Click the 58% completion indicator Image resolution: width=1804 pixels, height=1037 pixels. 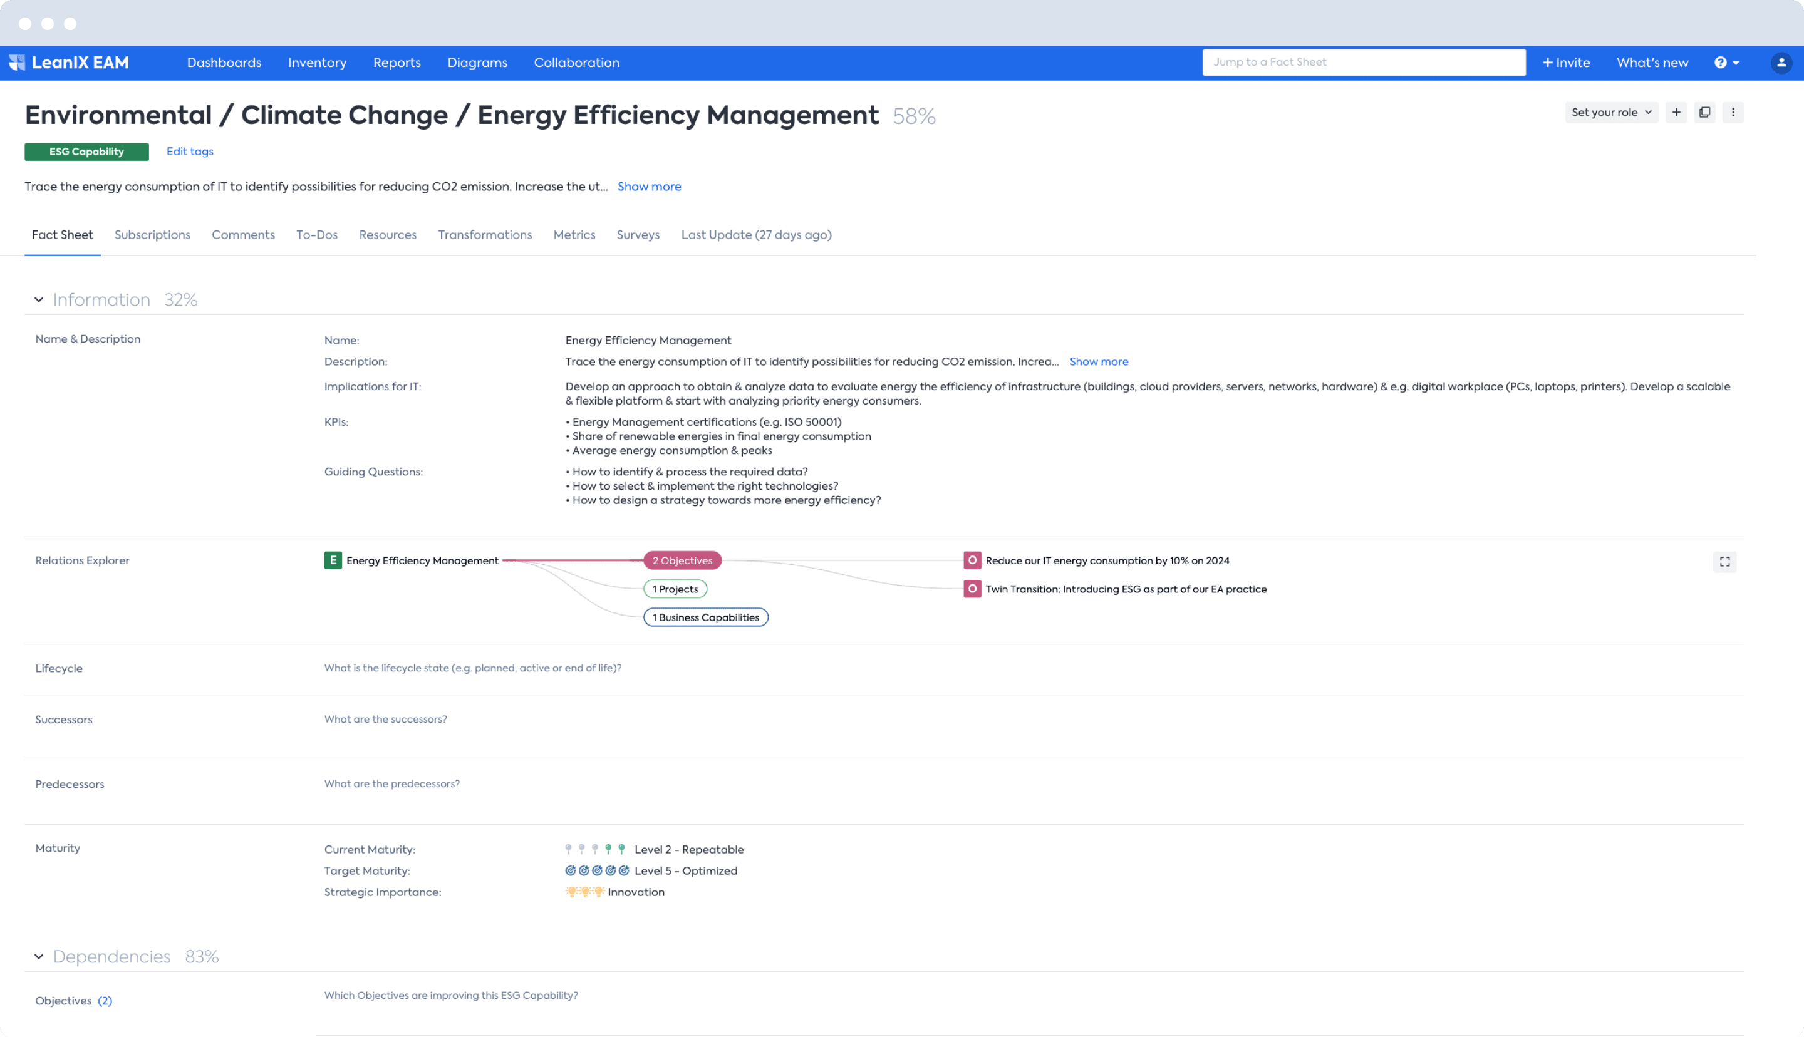click(x=915, y=116)
